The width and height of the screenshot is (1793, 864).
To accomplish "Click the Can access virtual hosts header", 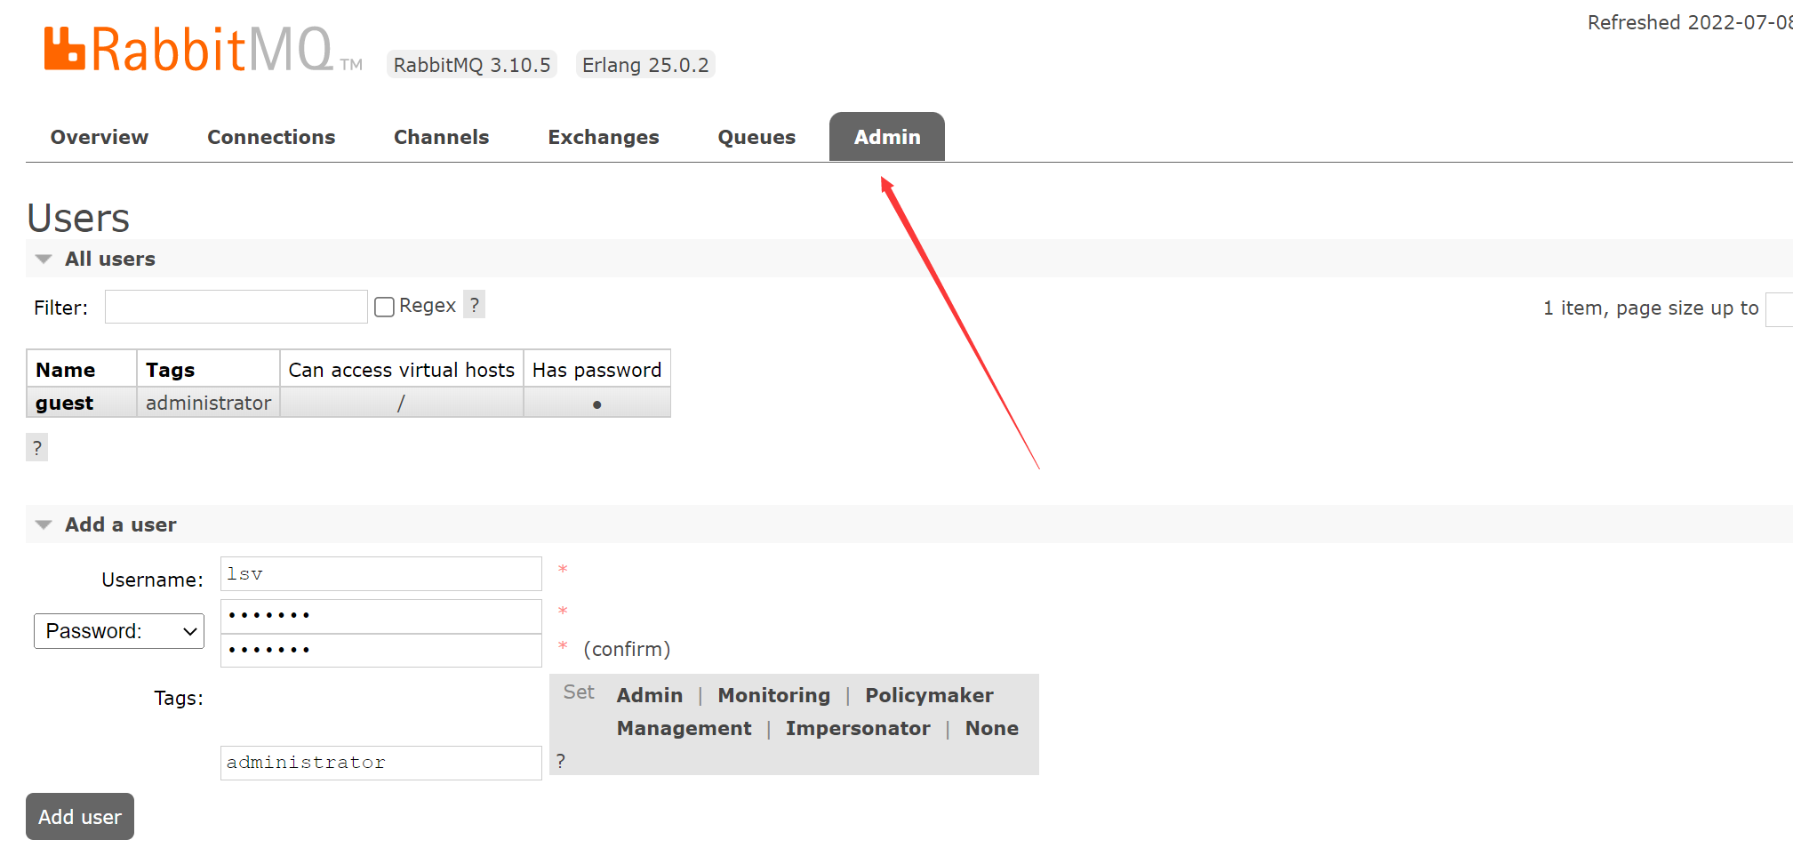I will (x=402, y=370).
